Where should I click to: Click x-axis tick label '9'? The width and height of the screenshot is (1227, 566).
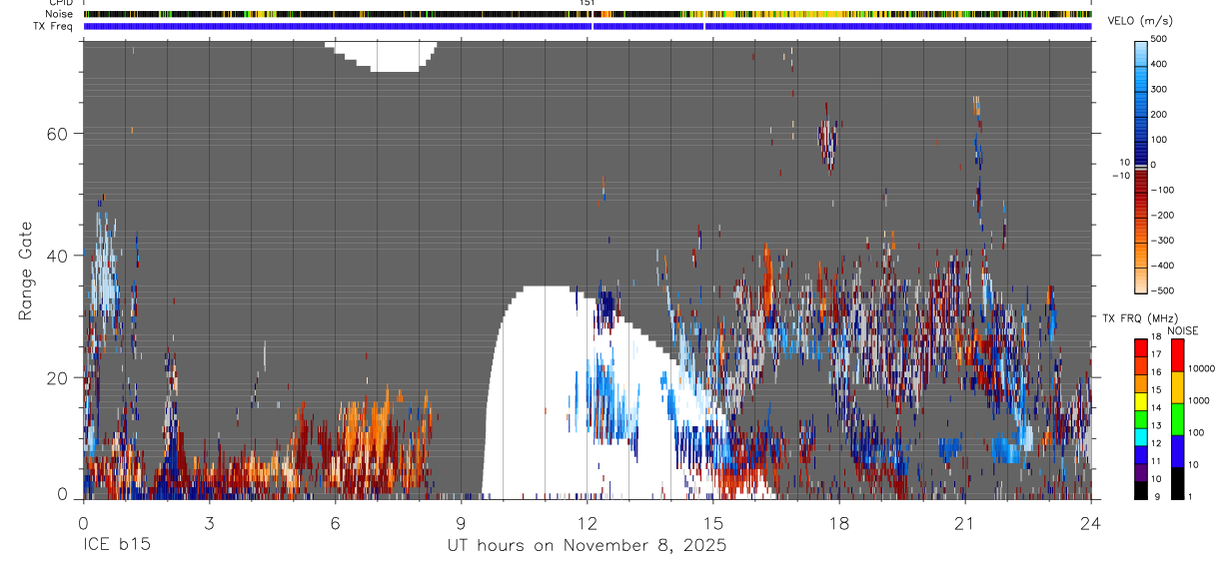click(461, 523)
